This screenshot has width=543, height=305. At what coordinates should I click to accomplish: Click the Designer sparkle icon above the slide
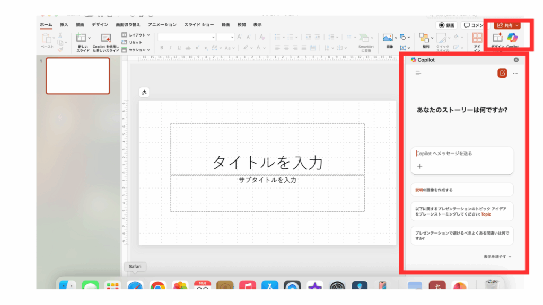[144, 93]
